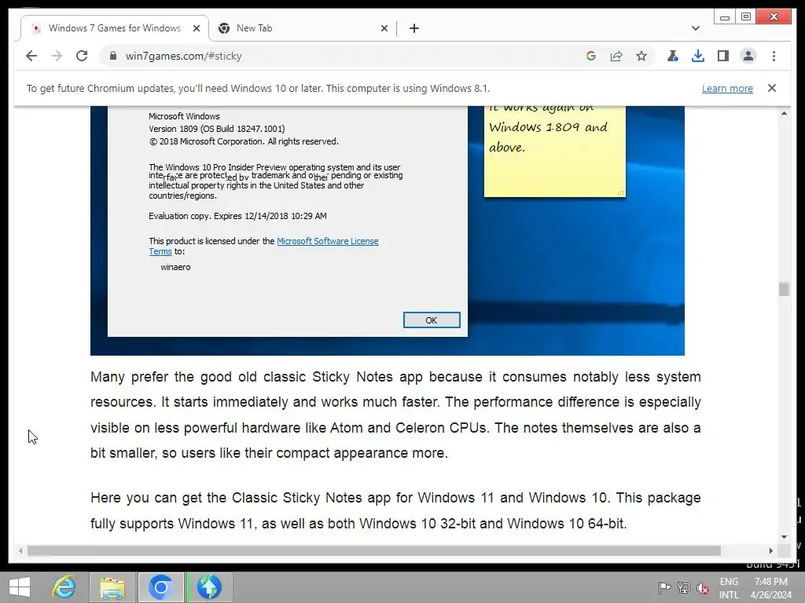Click the Chromium taskbar icon

160,587
